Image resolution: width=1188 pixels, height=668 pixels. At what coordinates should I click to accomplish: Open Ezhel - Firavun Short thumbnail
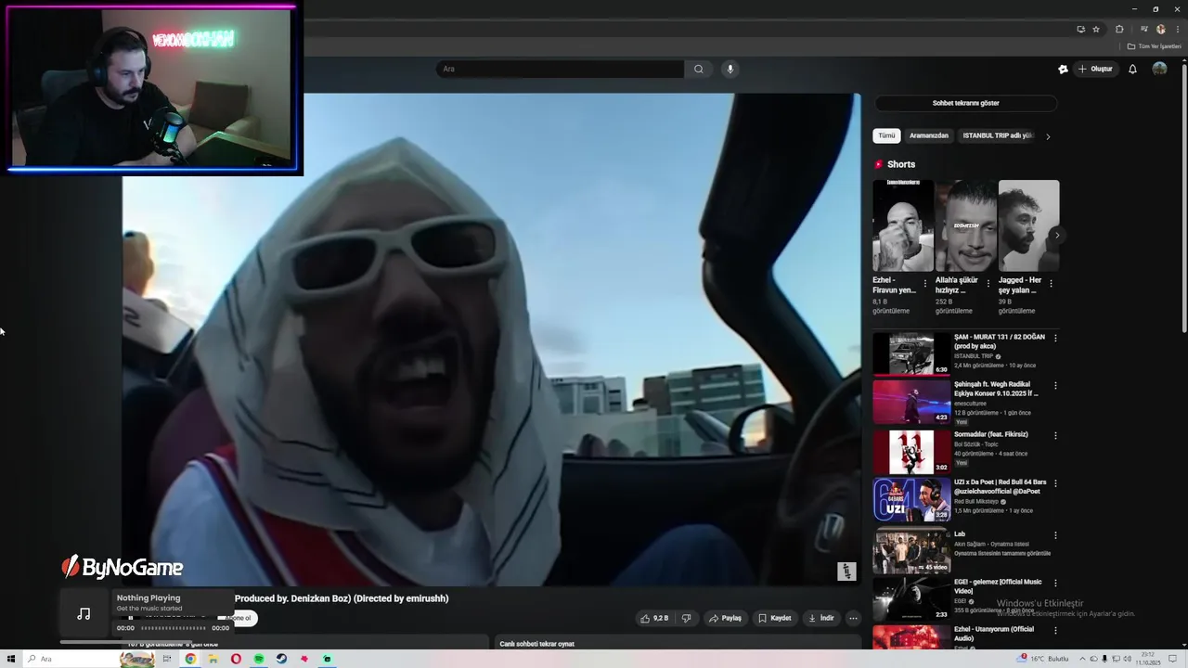pos(903,225)
